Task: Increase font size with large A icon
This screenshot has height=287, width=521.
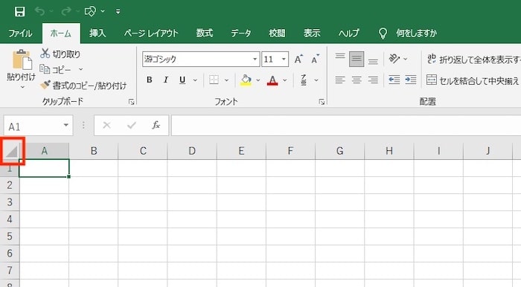Action: point(298,59)
